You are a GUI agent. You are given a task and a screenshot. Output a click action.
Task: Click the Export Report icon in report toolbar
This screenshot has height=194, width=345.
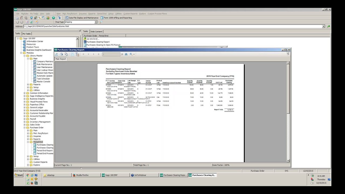[56, 54]
